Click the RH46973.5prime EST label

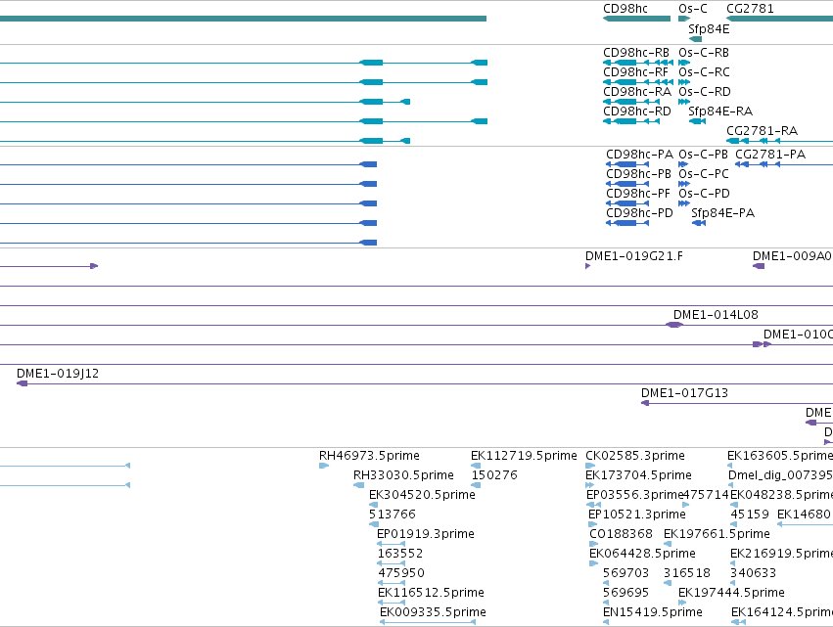pyautogui.click(x=369, y=456)
